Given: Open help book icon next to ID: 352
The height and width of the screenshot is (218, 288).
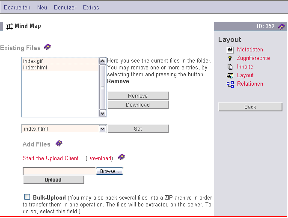Looking at the screenshot, I should [x=282, y=27].
